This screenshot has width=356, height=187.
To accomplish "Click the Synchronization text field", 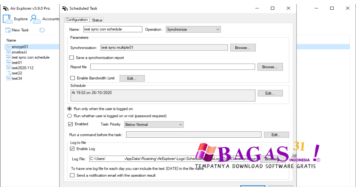I will pos(164,47).
